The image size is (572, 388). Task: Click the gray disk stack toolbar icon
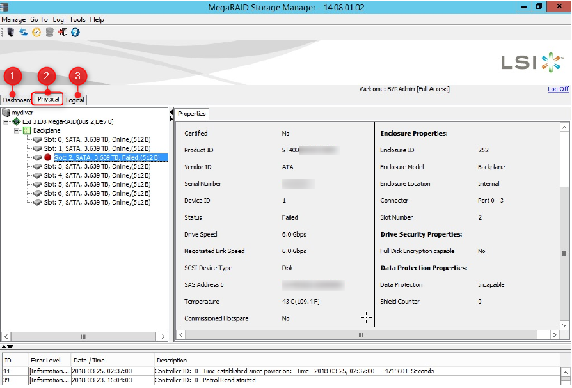[x=49, y=32]
